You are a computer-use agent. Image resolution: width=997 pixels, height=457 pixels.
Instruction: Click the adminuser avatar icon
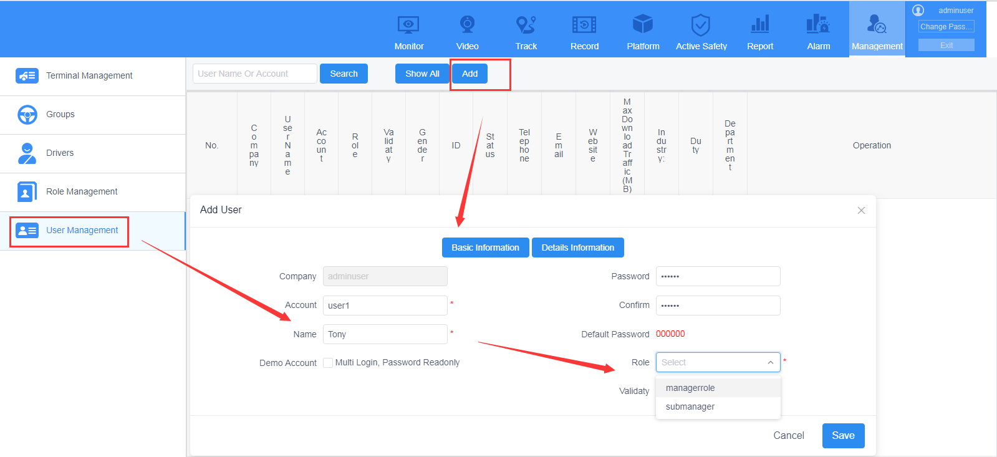(918, 10)
